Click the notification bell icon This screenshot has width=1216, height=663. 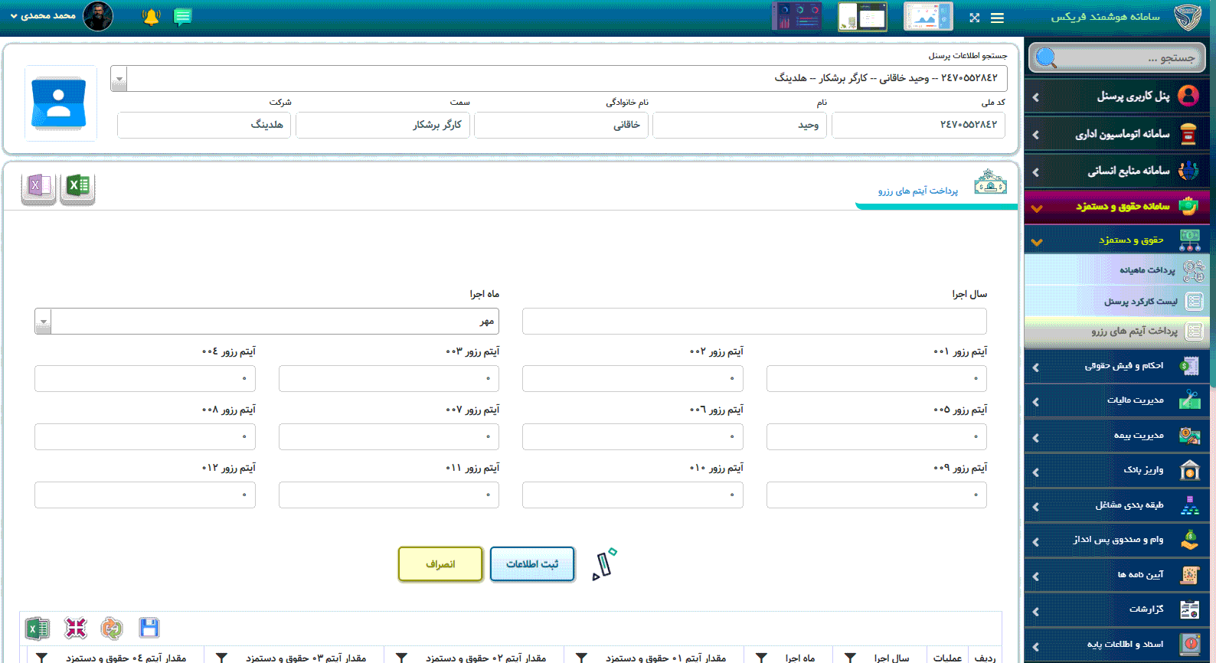click(x=151, y=17)
